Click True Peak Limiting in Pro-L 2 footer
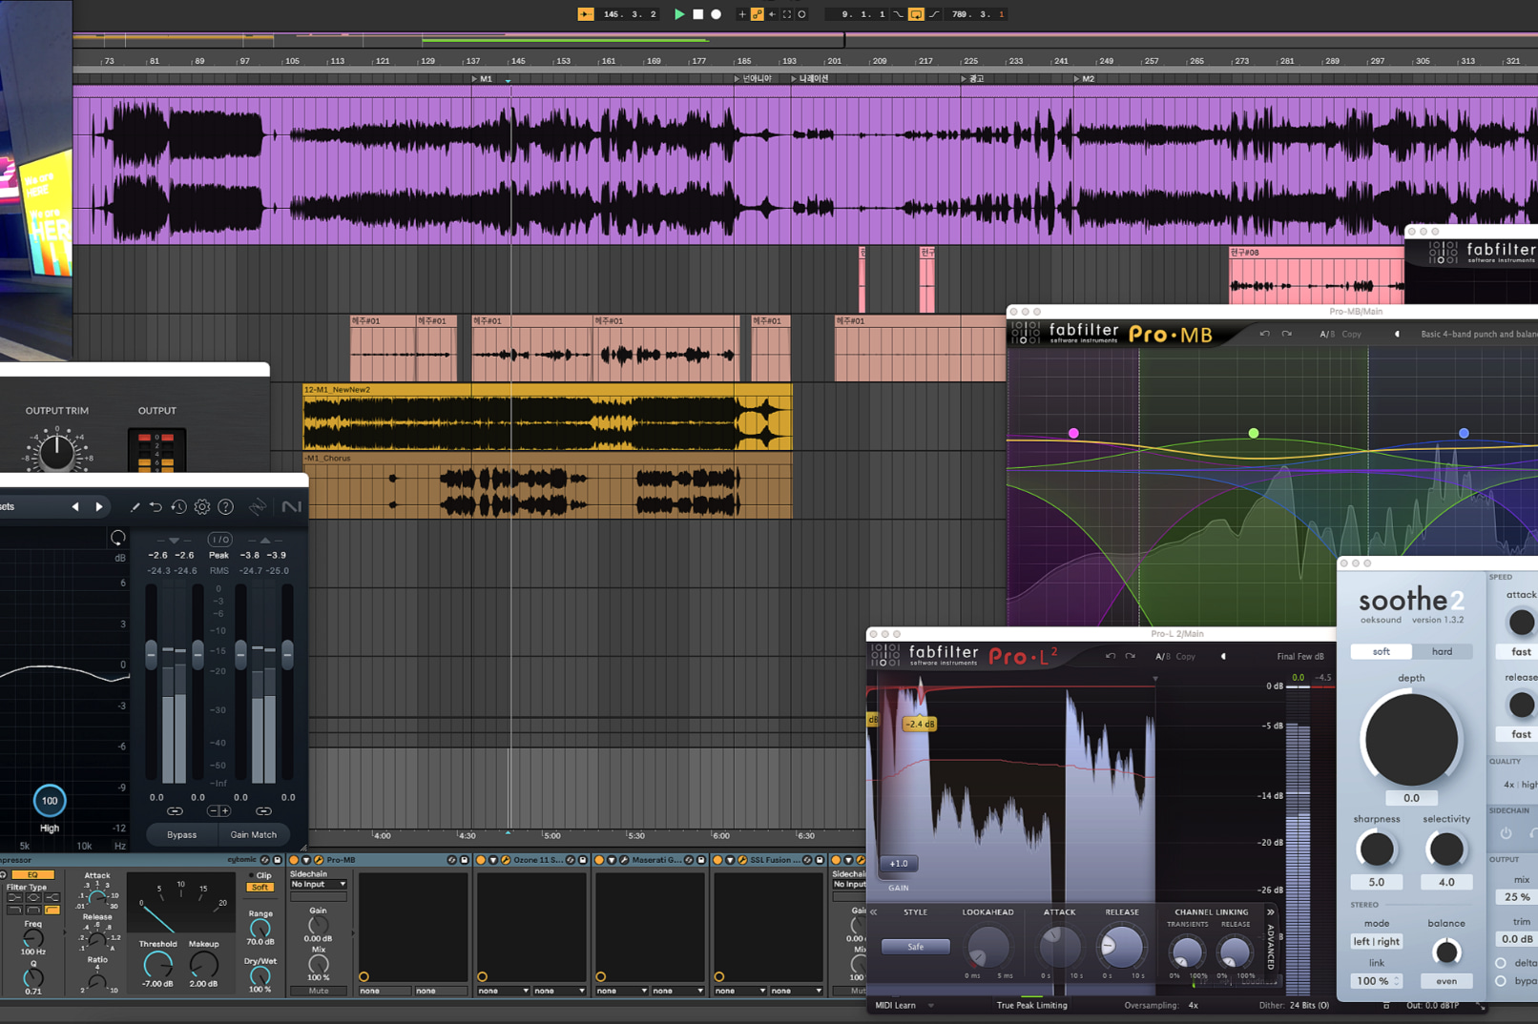This screenshot has width=1538, height=1024. tap(1031, 1005)
